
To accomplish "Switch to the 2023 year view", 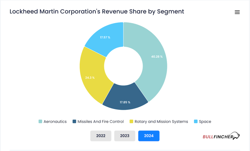I will pyautogui.click(x=125, y=136).
